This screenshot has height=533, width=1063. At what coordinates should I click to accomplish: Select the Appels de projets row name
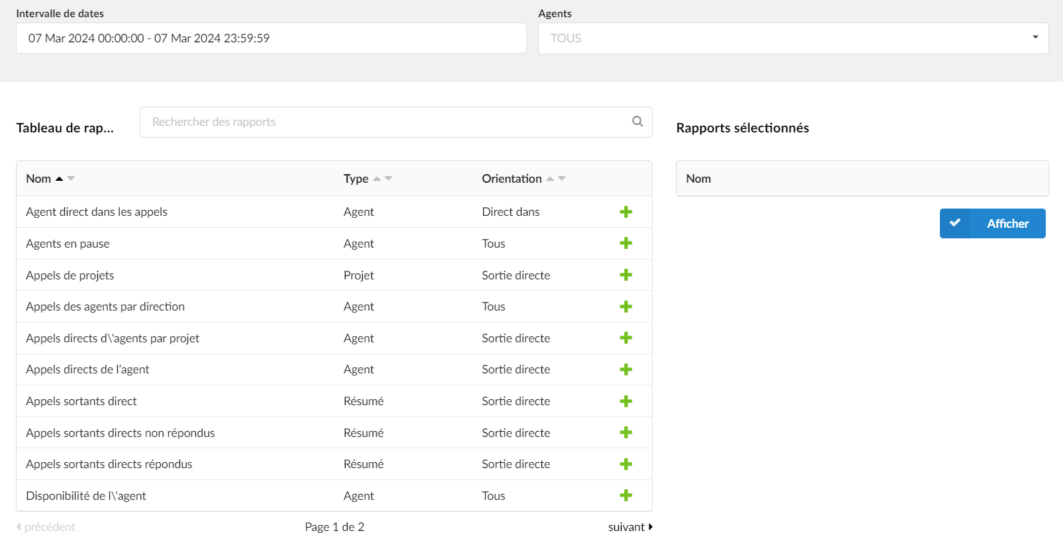click(x=69, y=275)
